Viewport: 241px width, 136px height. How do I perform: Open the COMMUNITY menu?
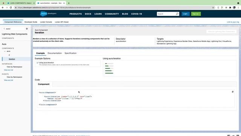pos(112,14)
